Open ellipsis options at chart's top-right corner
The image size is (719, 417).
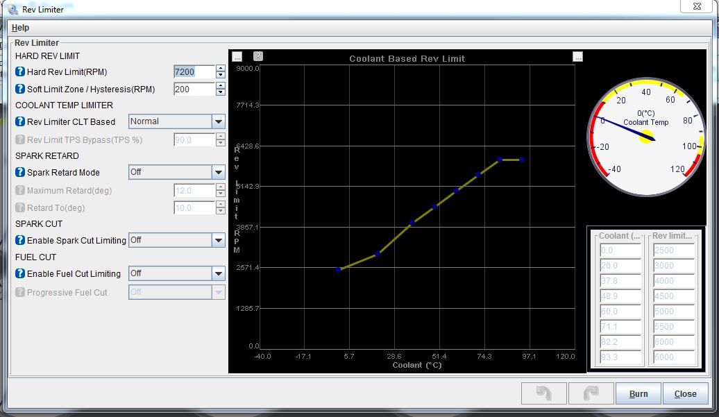(577, 57)
